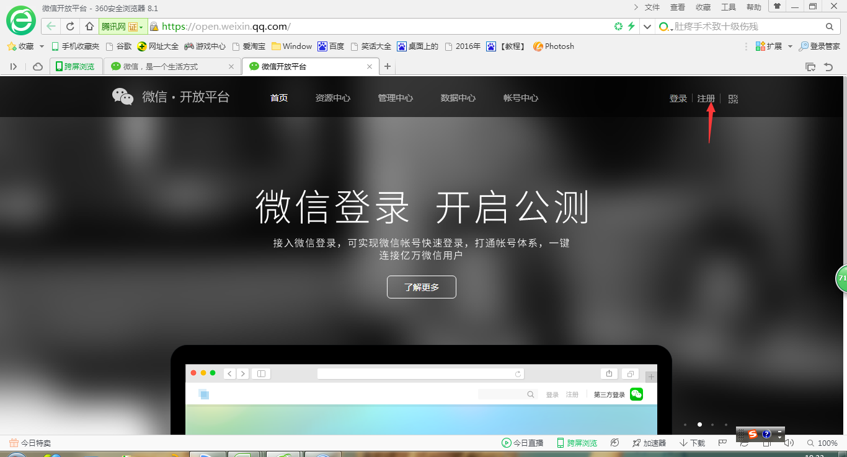Screen dimensions: 847x457
Task: Click the WeChat logo in site header
Action: 123,97
